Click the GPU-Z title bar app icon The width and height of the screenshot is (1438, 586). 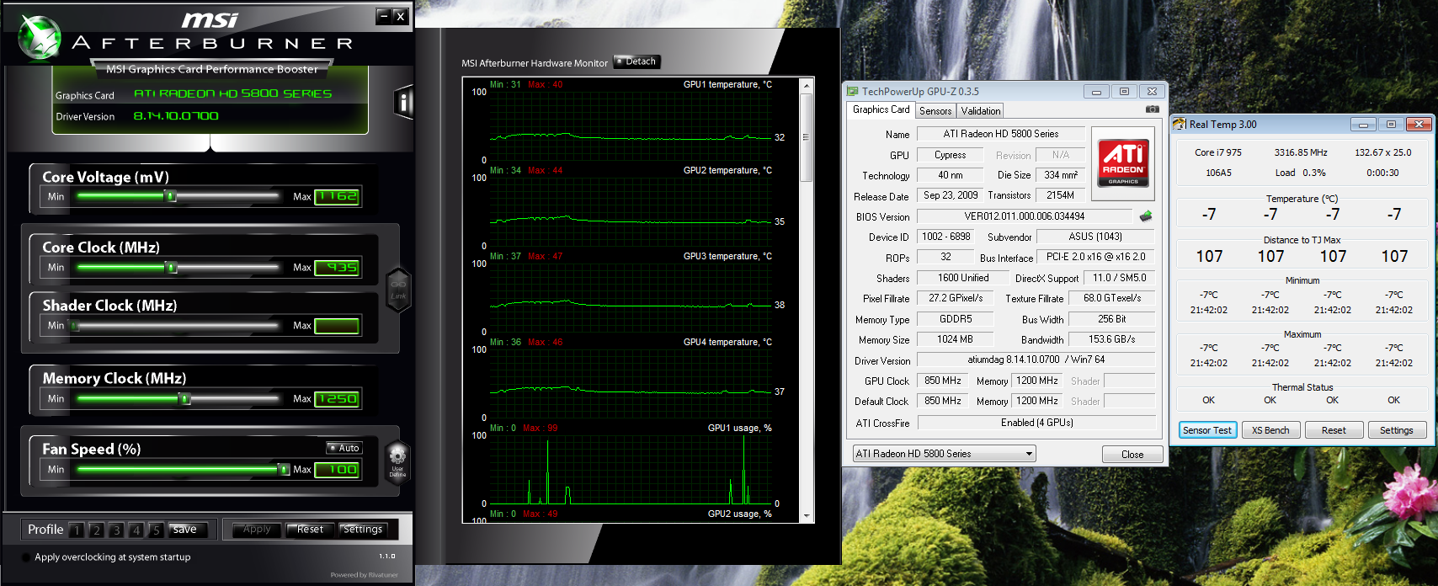tap(852, 91)
